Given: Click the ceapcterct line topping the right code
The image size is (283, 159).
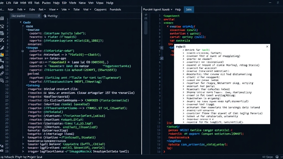Looking at the screenshot, I should click(x=171, y=16).
